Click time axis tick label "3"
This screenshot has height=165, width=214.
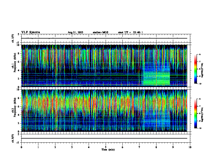(72, 147)
